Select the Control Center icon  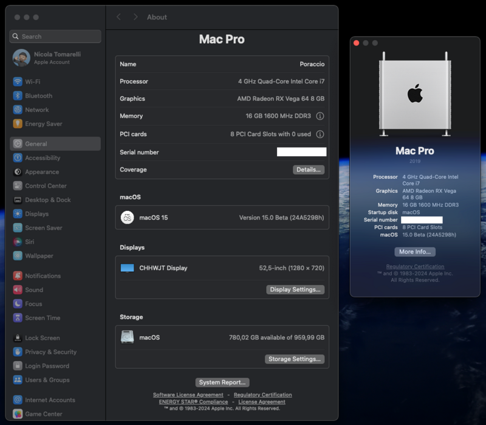click(18, 185)
